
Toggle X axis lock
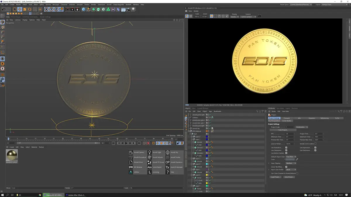click(x=46, y=9)
